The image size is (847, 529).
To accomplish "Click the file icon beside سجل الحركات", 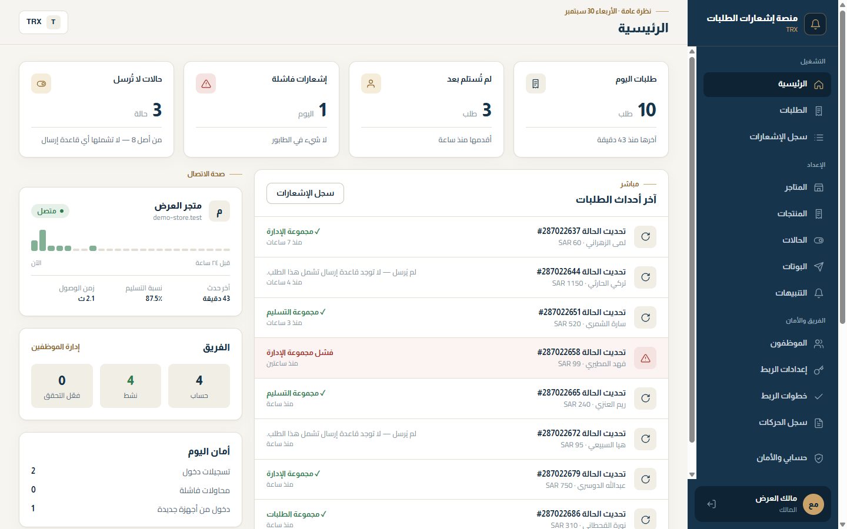I will click(818, 423).
